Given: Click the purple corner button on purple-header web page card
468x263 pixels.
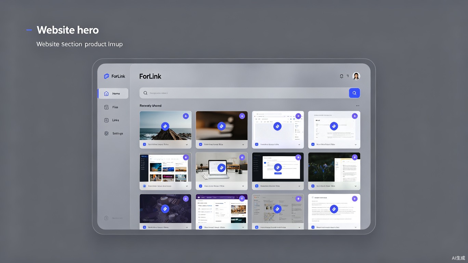Looking at the screenshot, I should 242,199.
